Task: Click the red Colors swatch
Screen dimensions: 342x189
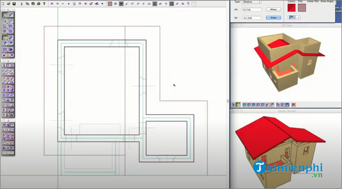Action: click(x=292, y=8)
